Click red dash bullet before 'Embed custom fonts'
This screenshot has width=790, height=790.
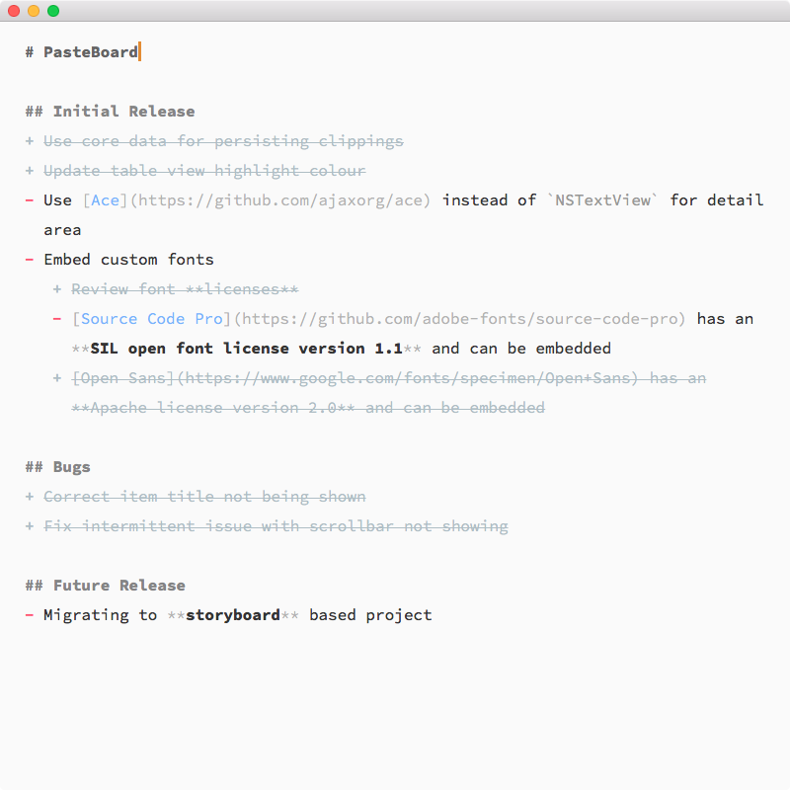[30, 260]
